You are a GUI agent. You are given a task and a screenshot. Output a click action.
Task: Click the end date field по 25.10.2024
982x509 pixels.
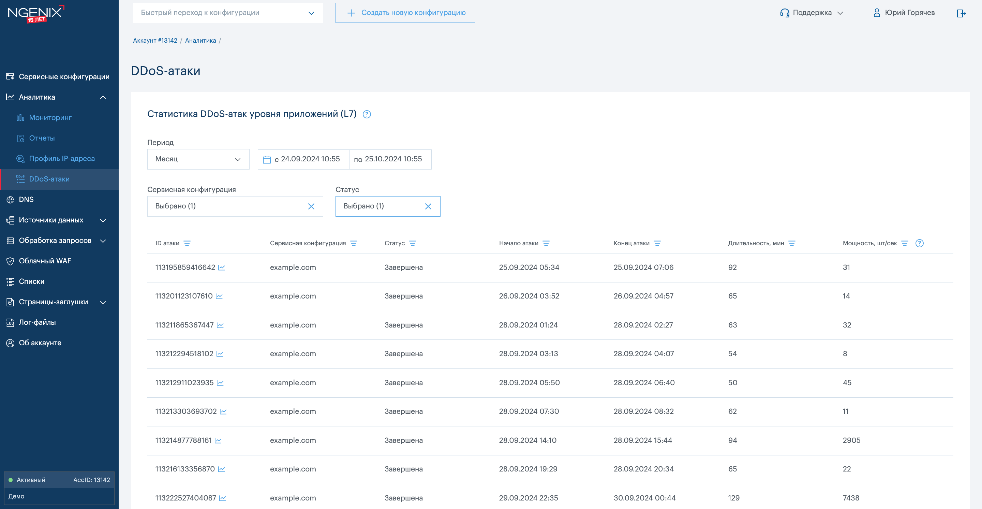coord(390,159)
